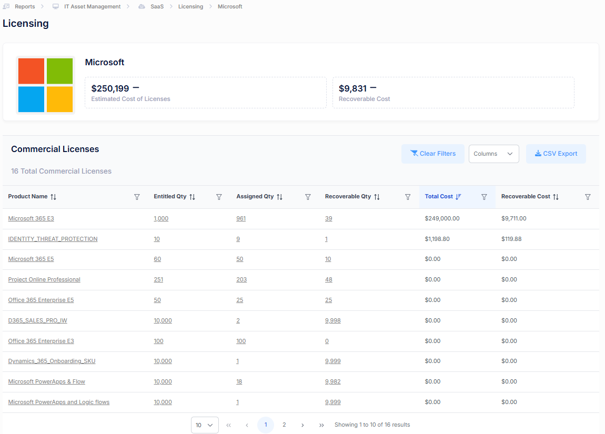Open Microsoft PowerApps & Flow link
Viewport: 605px width, 434px height.
pyautogui.click(x=46, y=381)
